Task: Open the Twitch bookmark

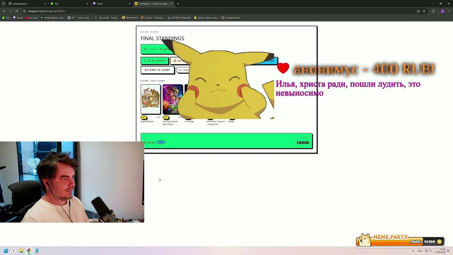Action: coord(18,18)
